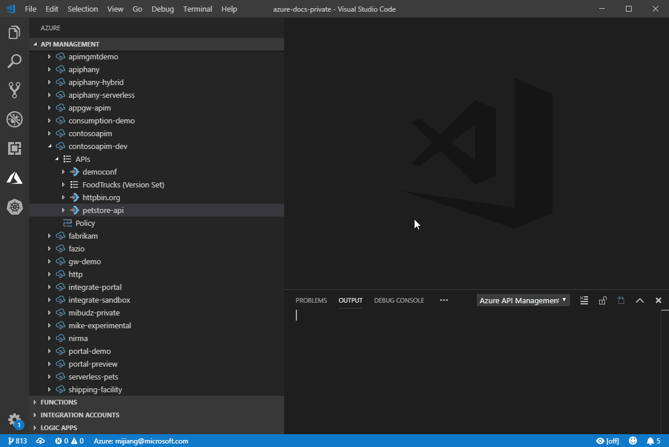Screen dimensions: 669x447
Task: Open the Debug menu
Action: [x=162, y=9]
